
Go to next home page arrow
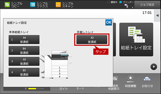tap(154, 67)
